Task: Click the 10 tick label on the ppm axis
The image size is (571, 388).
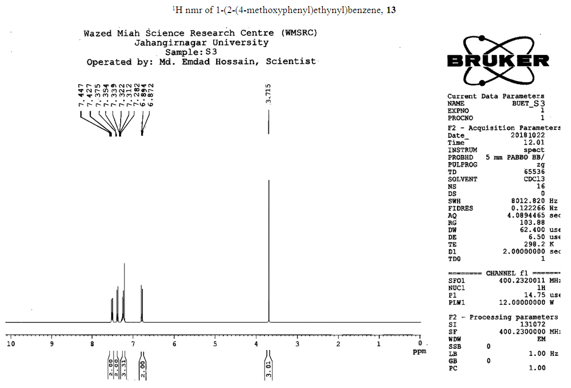Action: [10, 343]
